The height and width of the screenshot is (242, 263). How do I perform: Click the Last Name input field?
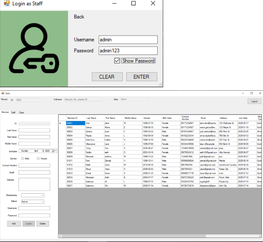coord(34,130)
